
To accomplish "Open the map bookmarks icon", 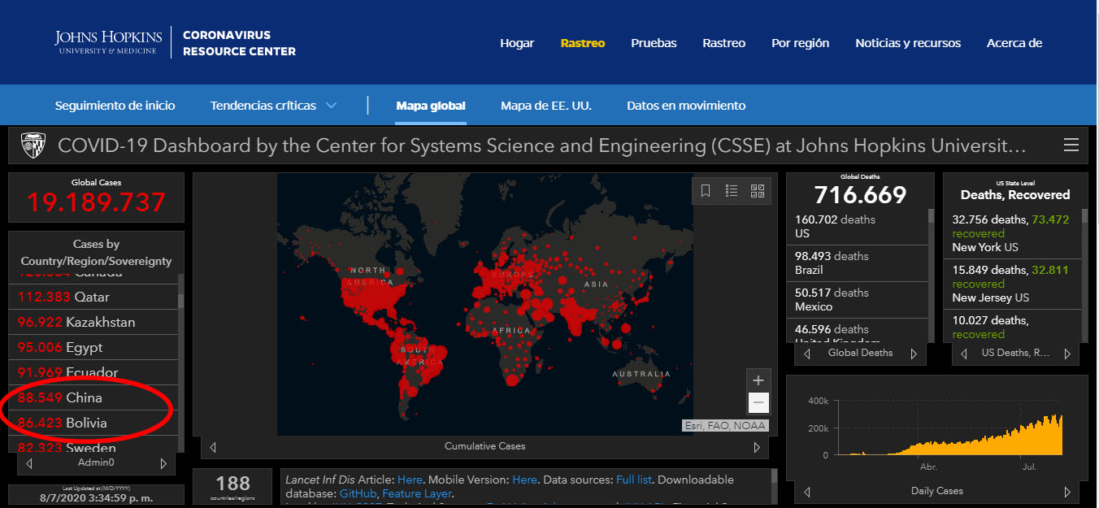I will 706,191.
